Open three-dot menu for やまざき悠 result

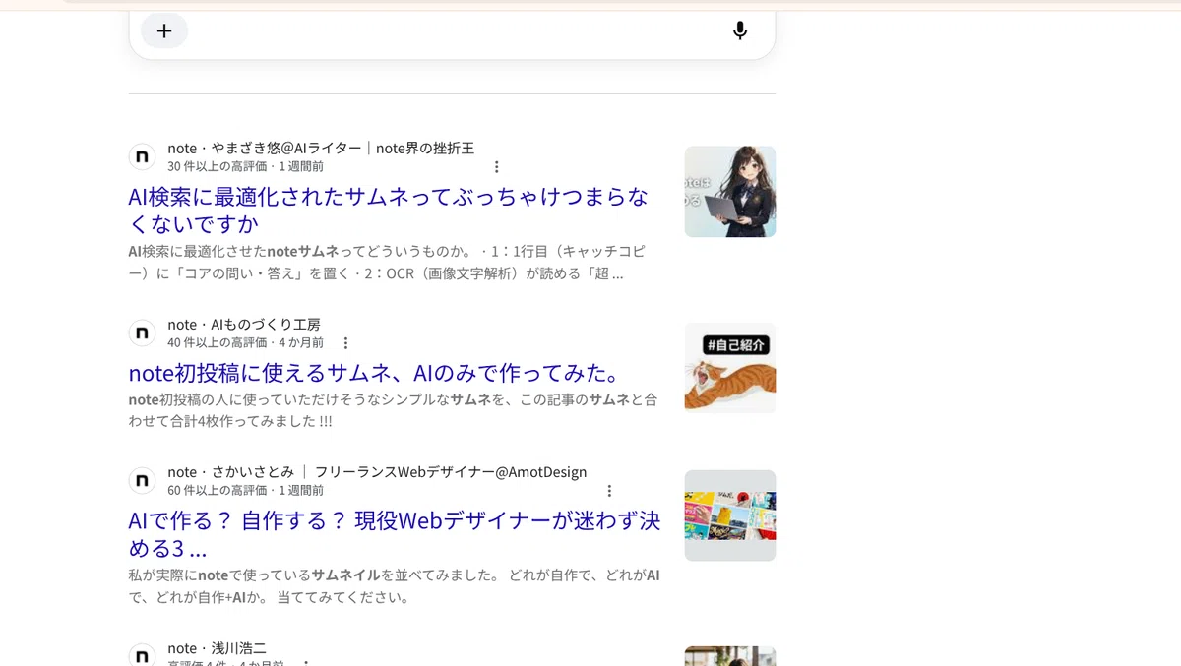click(x=497, y=167)
